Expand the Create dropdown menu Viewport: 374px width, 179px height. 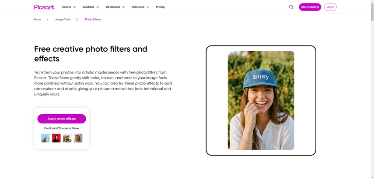coord(69,7)
